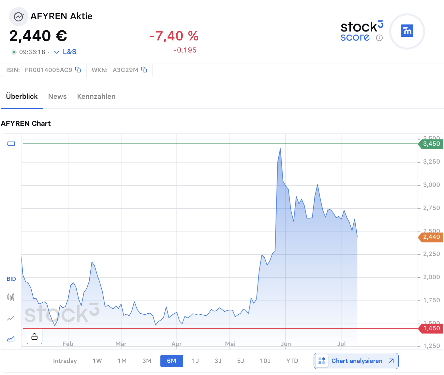Select the 5J time range
The image size is (444, 375).
click(241, 361)
